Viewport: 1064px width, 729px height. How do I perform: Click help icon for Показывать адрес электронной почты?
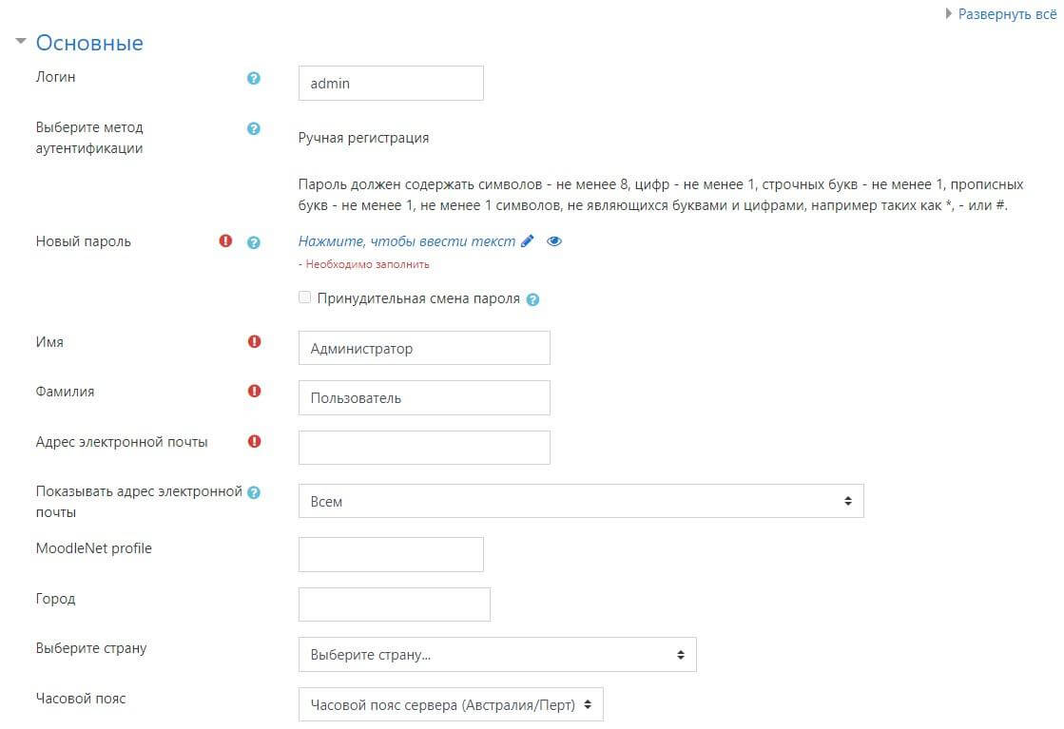[x=254, y=492]
